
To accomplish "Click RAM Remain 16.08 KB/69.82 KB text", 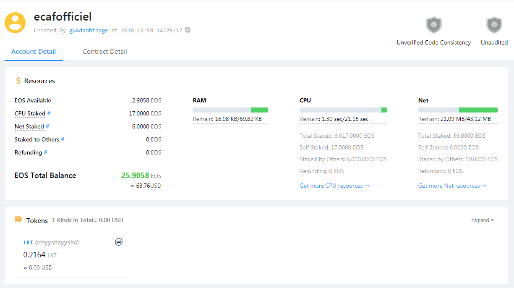I will click(227, 119).
